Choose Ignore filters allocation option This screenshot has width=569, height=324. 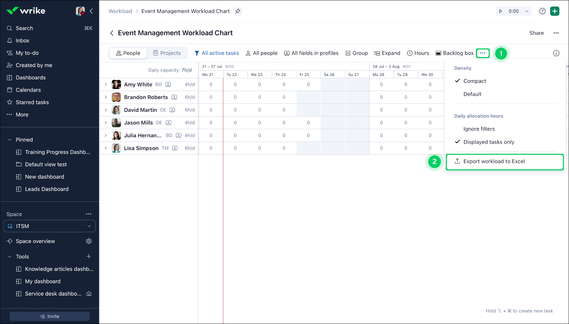[479, 129]
